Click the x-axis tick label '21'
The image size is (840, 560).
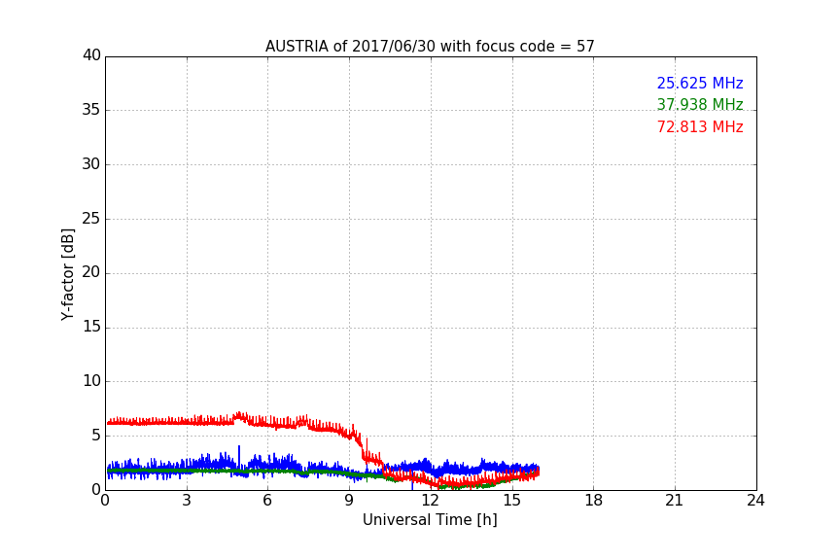675,501
